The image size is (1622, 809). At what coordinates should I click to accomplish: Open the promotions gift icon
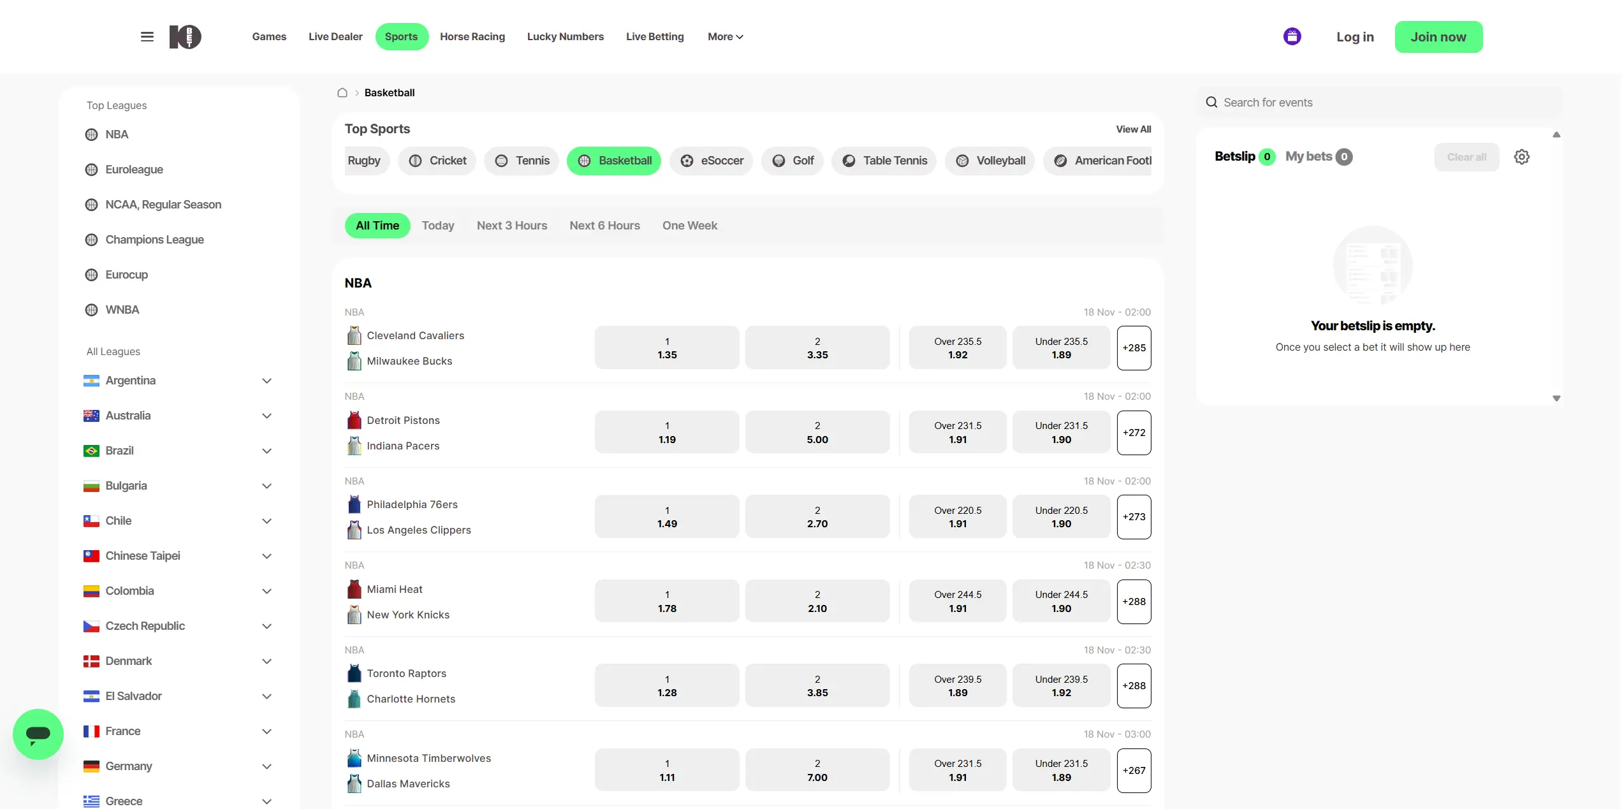point(1292,36)
